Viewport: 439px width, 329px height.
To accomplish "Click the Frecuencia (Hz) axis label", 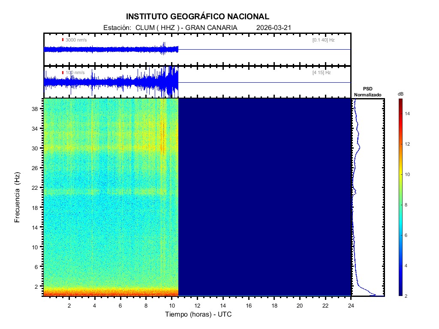I will click(x=17, y=197).
